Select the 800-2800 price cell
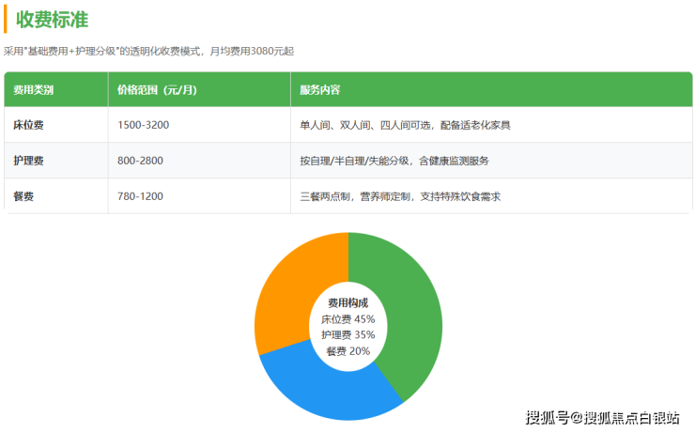 (141, 161)
